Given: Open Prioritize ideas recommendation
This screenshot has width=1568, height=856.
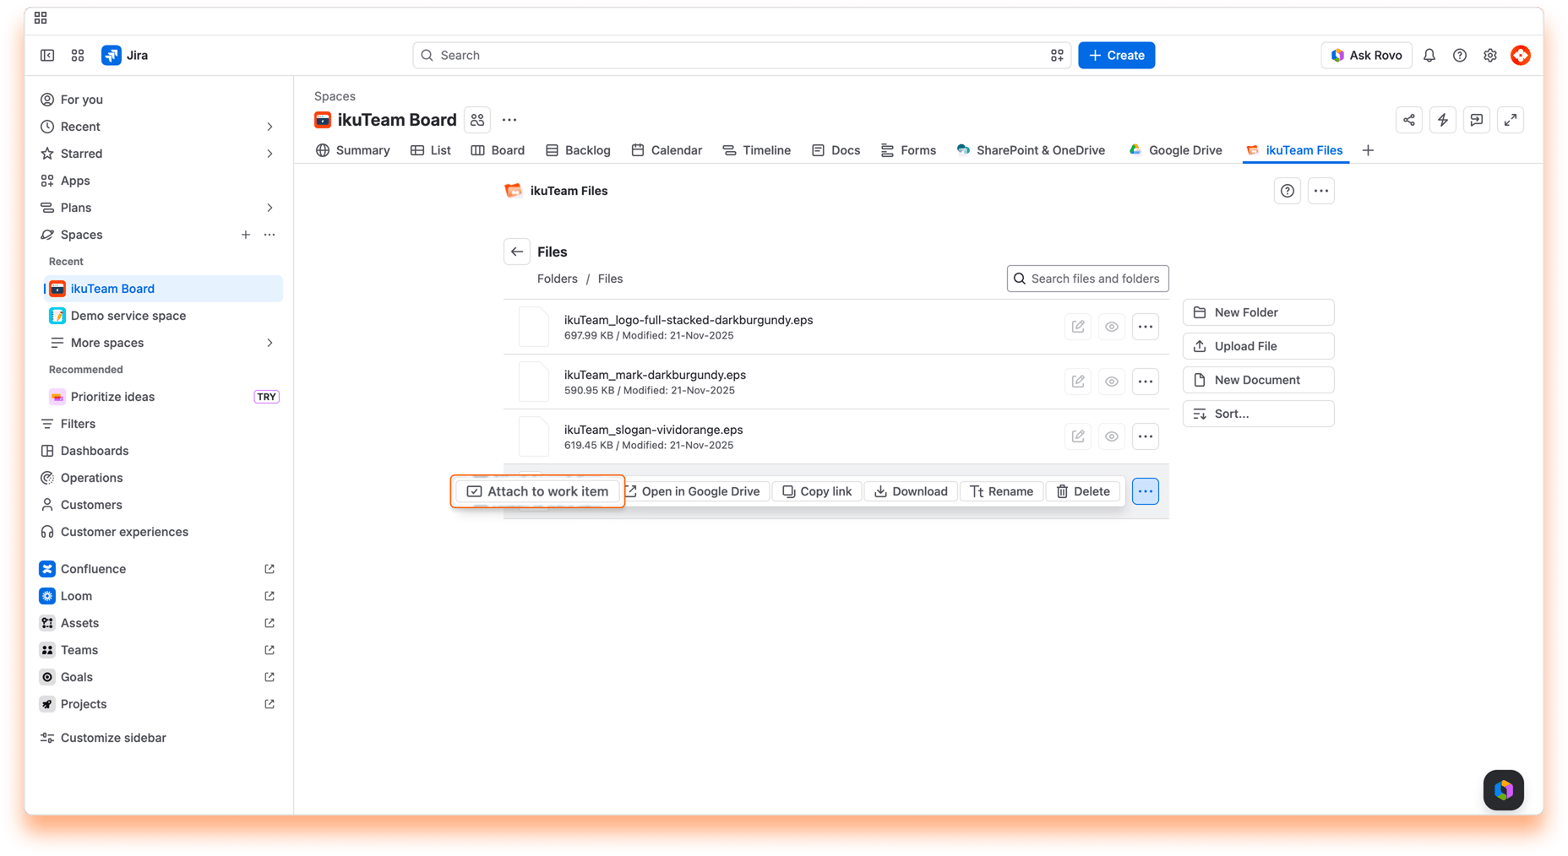Looking at the screenshot, I should pyautogui.click(x=163, y=397).
